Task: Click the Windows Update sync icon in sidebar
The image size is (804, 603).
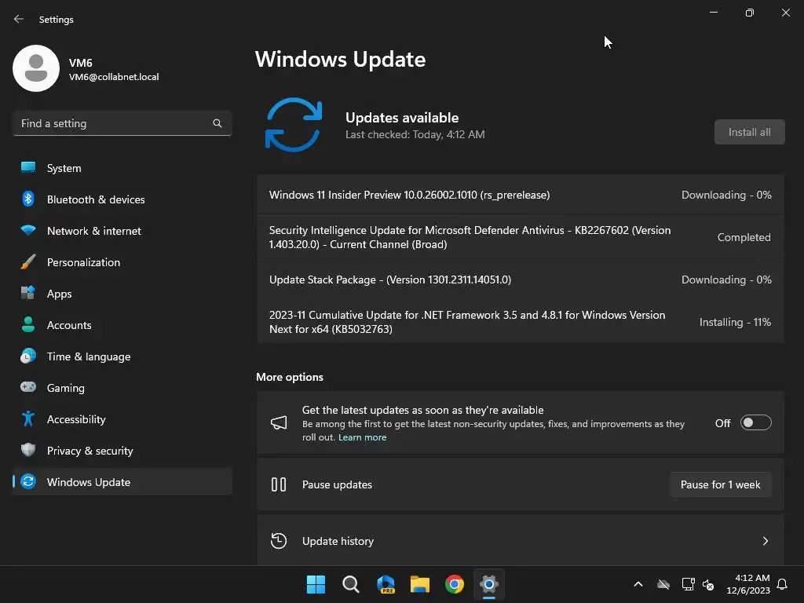Action: click(28, 481)
